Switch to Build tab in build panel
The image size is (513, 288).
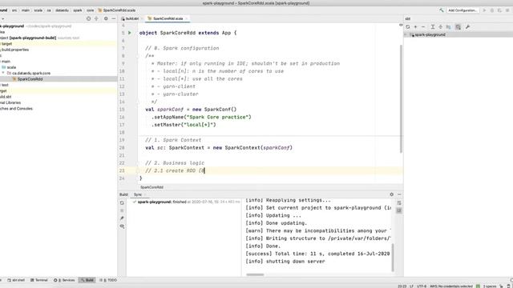coord(123,194)
